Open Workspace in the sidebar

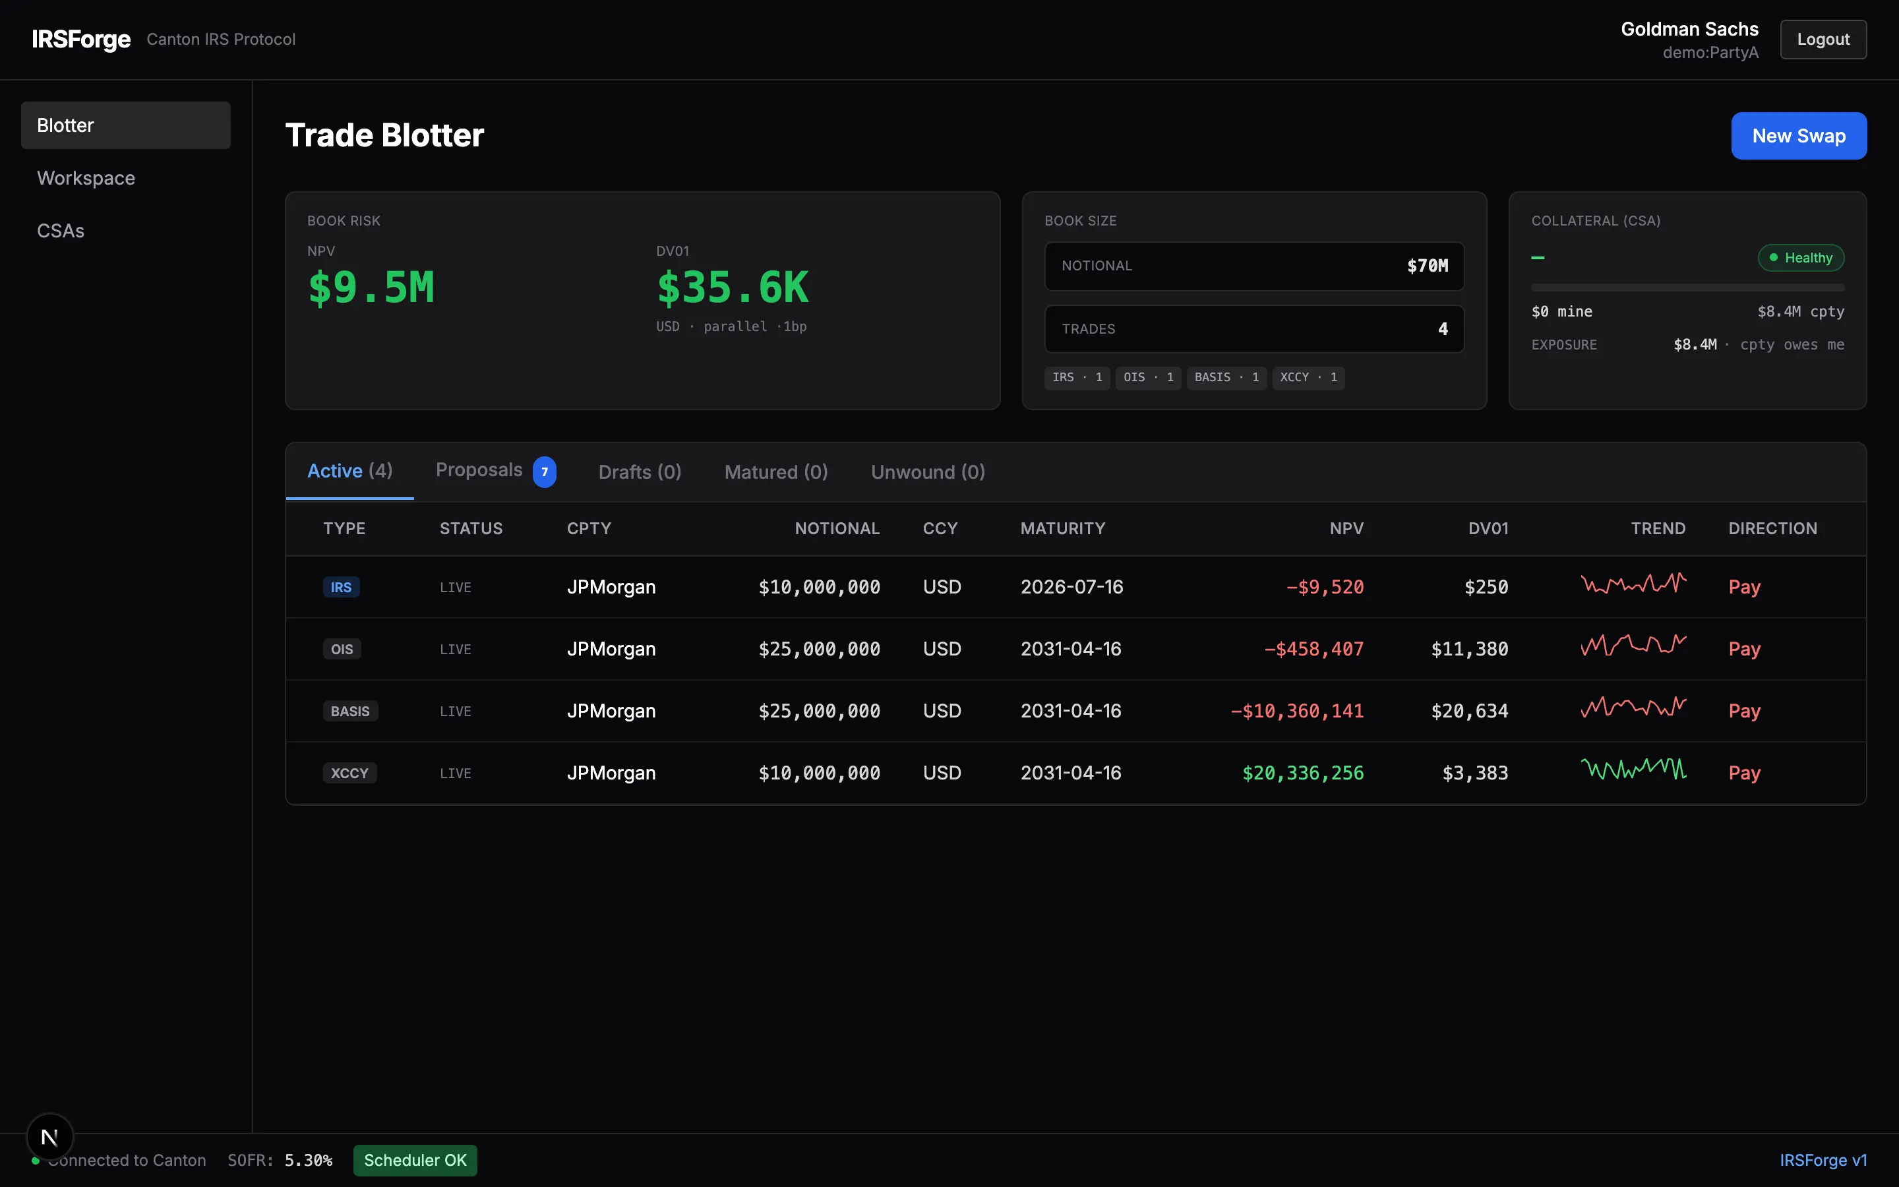tap(86, 178)
